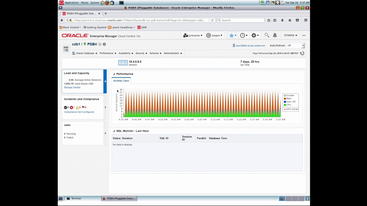
Task: Open the Security menu
Action: [141, 53]
